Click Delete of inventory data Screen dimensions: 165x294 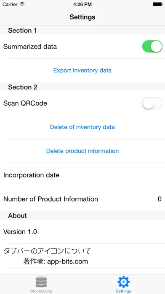point(82,127)
